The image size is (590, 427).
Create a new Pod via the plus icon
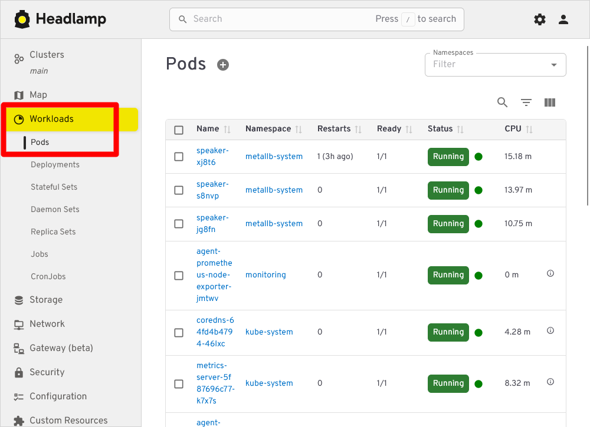(x=223, y=65)
